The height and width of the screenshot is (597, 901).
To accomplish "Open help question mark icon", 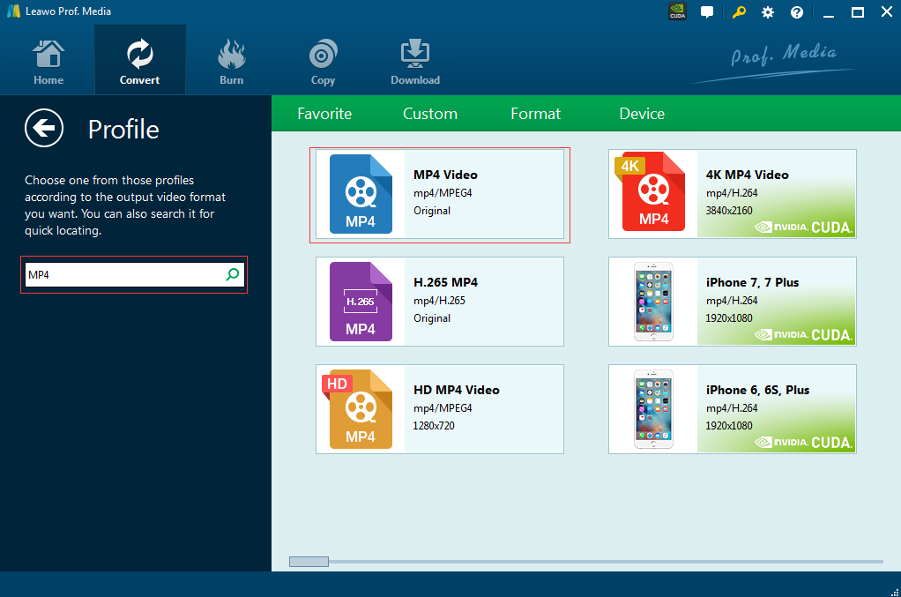I will click(x=797, y=12).
